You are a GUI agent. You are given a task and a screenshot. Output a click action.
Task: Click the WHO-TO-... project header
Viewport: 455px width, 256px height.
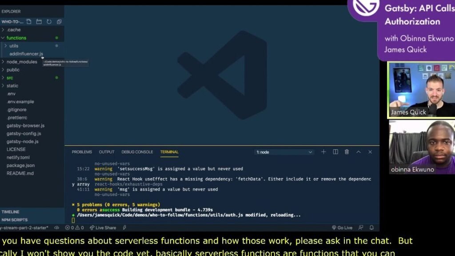12,22
